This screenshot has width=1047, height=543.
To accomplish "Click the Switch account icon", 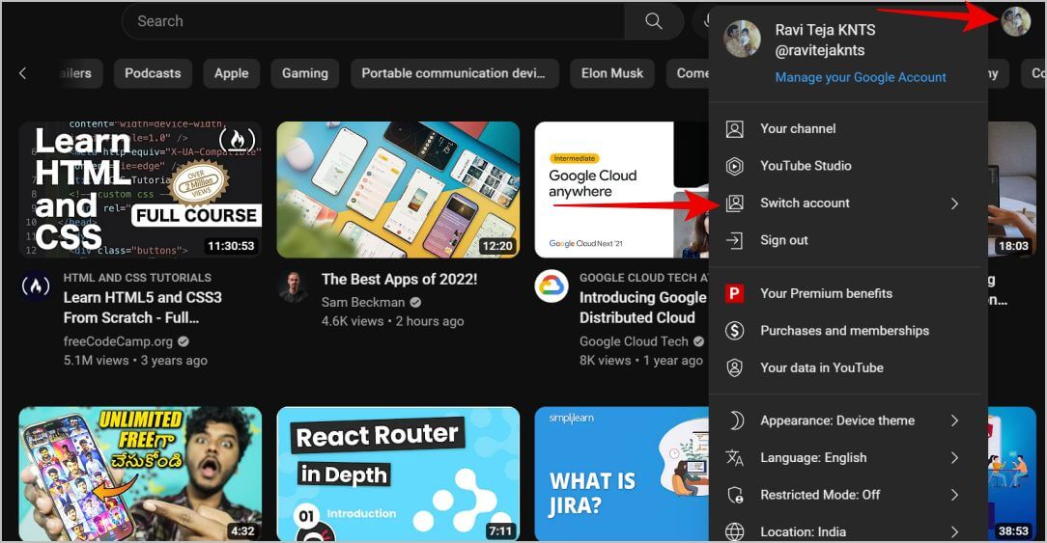I will click(734, 204).
